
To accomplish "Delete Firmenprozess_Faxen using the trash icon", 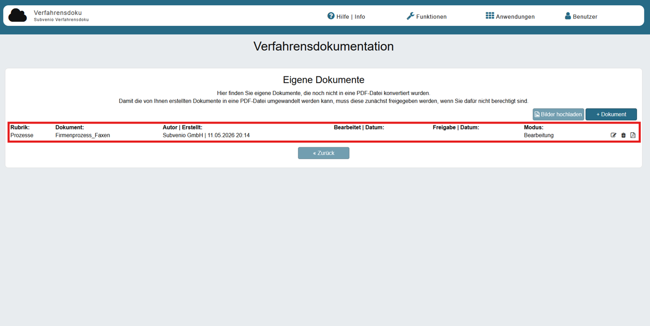I will pos(623,135).
